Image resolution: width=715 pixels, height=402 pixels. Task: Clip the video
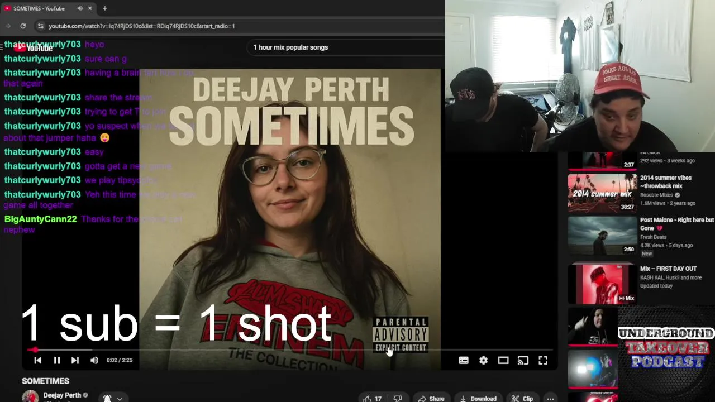click(x=522, y=399)
